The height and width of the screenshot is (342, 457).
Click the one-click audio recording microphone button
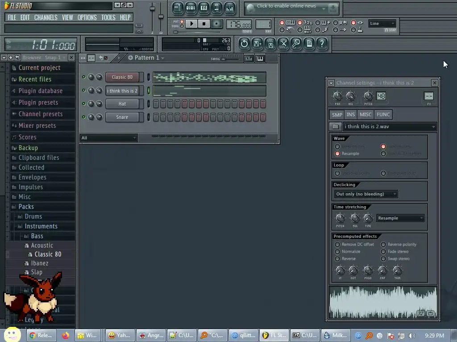tap(296, 44)
